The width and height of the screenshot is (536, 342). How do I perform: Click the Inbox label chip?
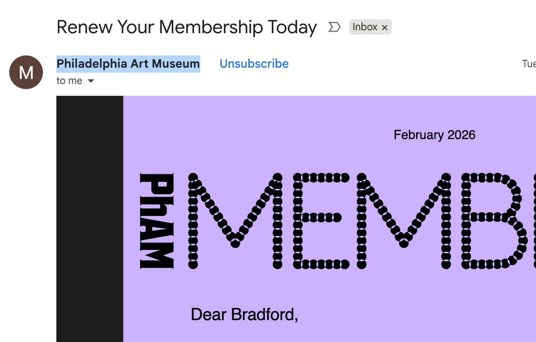[x=364, y=27]
